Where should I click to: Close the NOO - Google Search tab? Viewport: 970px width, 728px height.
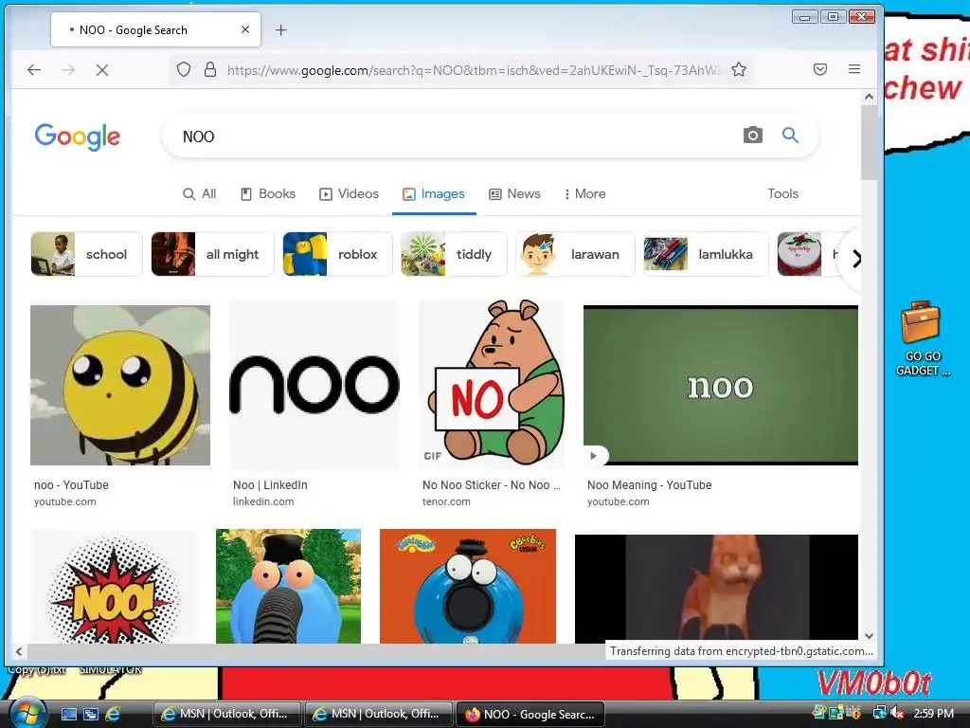[x=245, y=29]
